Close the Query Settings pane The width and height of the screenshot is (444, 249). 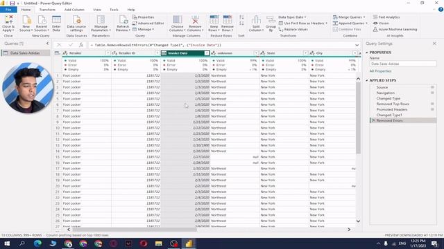pos(434,44)
